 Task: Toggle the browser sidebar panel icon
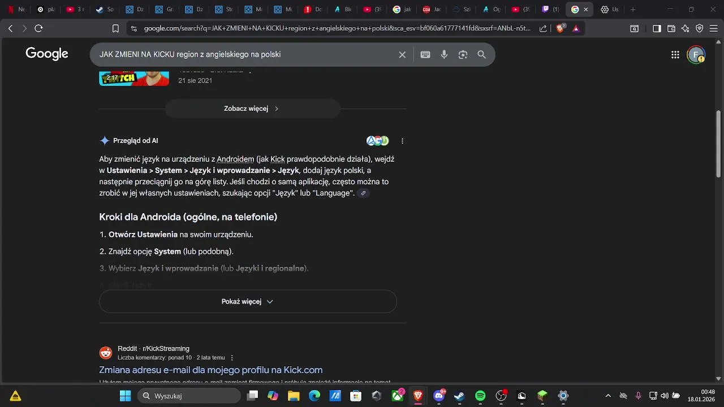(x=657, y=28)
